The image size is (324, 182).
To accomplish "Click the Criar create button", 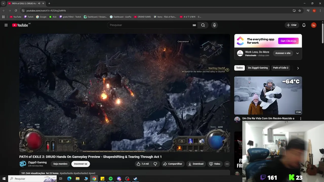I will click(x=292, y=25).
